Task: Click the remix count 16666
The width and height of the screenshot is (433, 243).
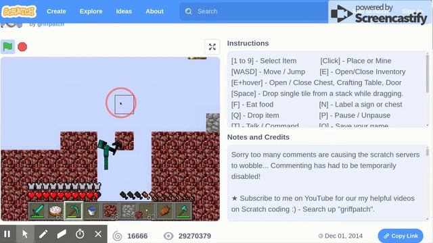Action: coord(137,236)
